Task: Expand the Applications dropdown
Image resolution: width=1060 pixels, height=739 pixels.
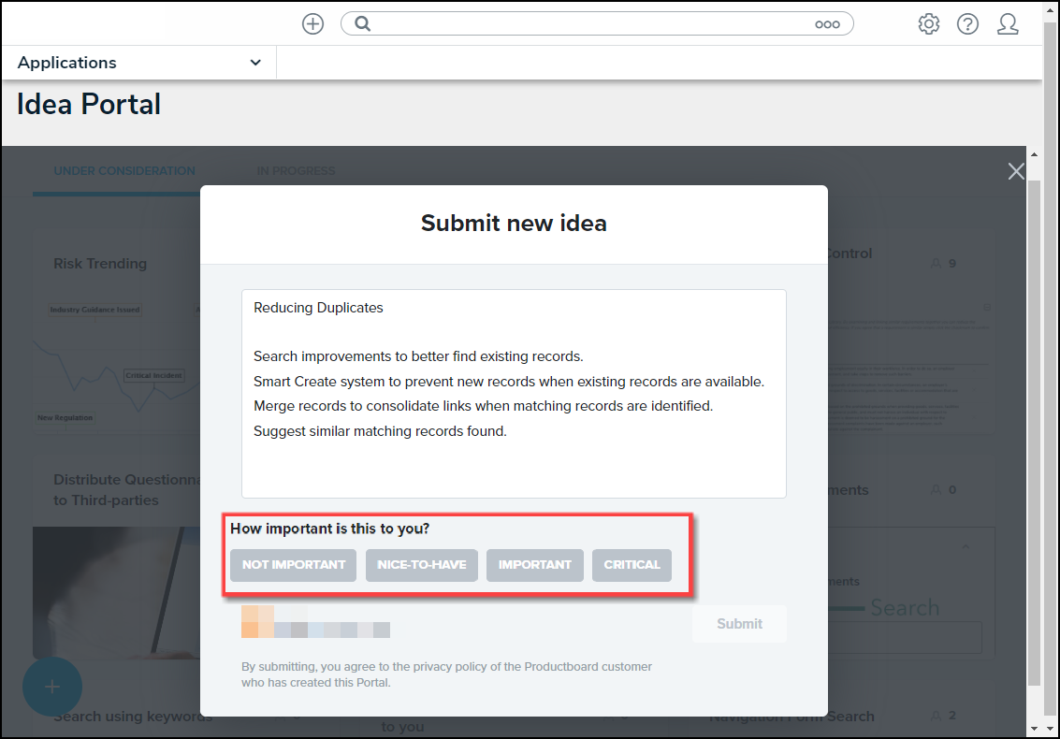Action: click(x=138, y=63)
